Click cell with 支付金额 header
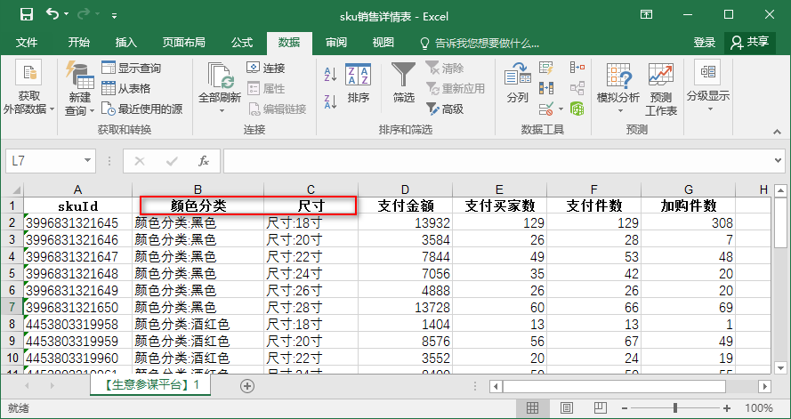The width and height of the screenshot is (791, 419). tap(406, 205)
